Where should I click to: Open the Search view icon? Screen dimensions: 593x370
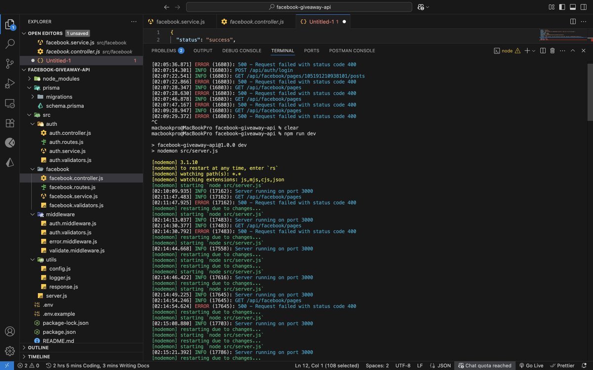point(9,44)
